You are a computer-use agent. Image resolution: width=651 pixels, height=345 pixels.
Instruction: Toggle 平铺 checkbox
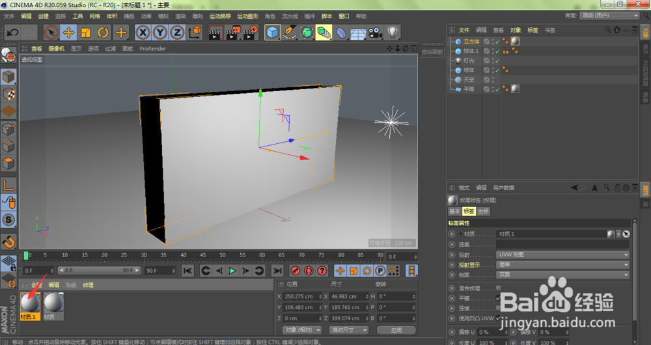pos(499,297)
